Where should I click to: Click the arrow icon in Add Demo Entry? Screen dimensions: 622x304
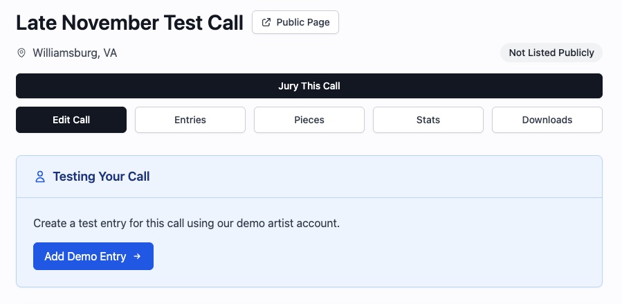coord(137,256)
